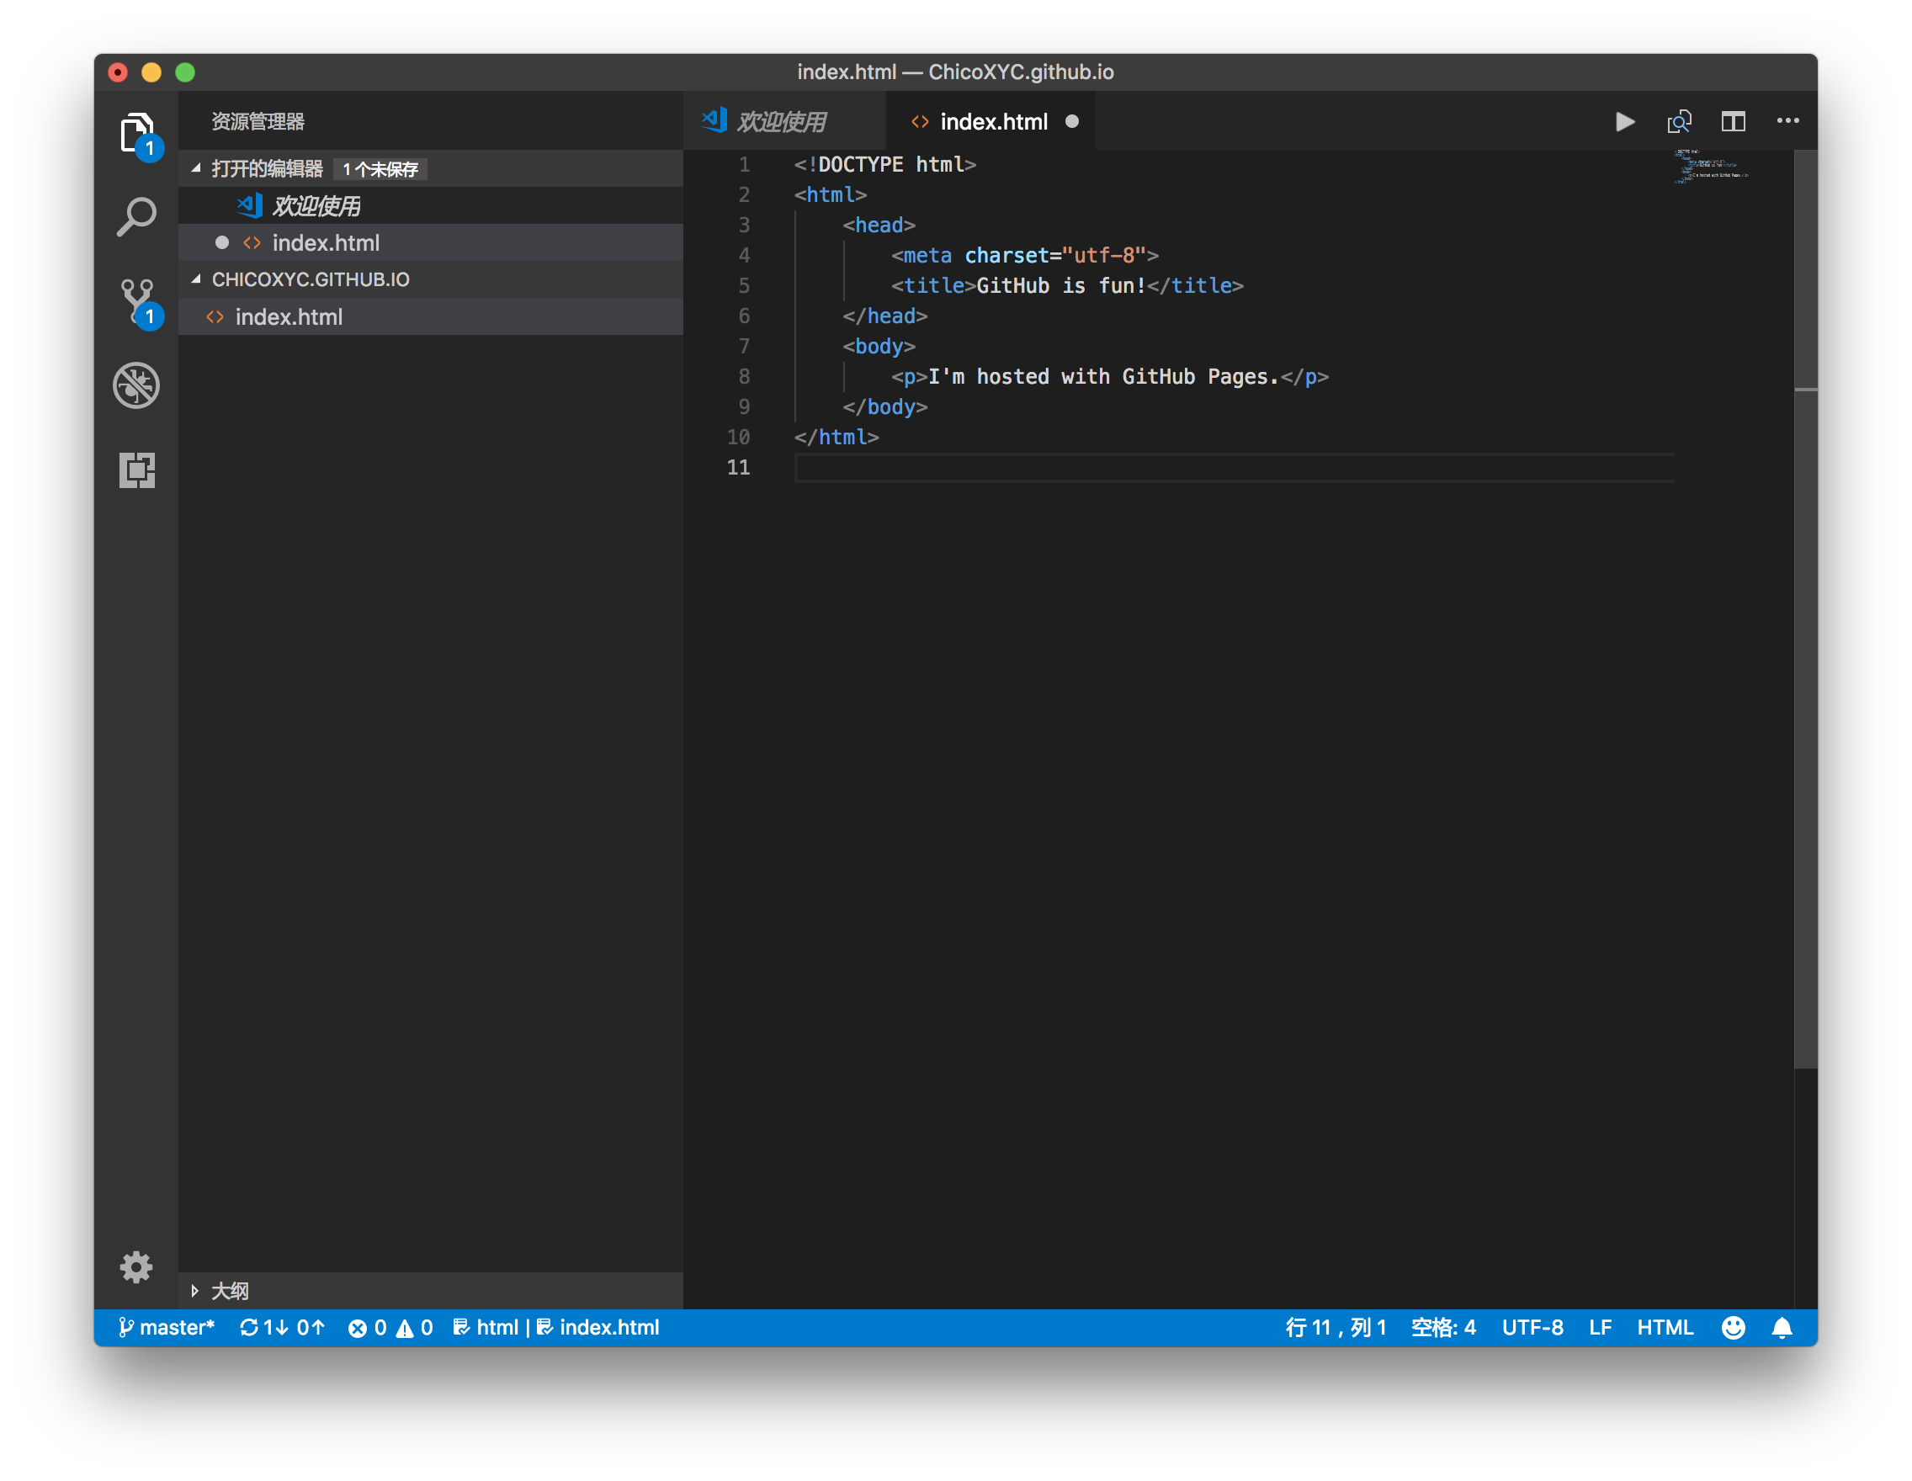1912x1481 pixels.
Task: Click the Manage gear icon
Action: coord(136,1266)
